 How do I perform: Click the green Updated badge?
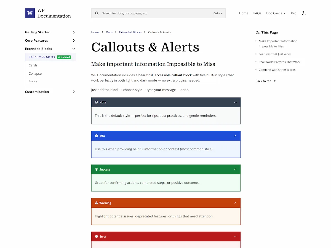[64, 57]
